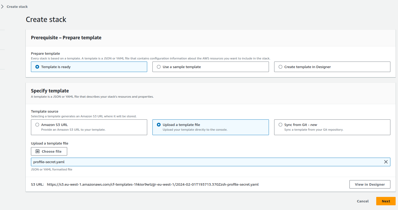Screen dimensions: 398x210
Task: Click the profile-secret.yaml filename field
Action: pos(210,162)
